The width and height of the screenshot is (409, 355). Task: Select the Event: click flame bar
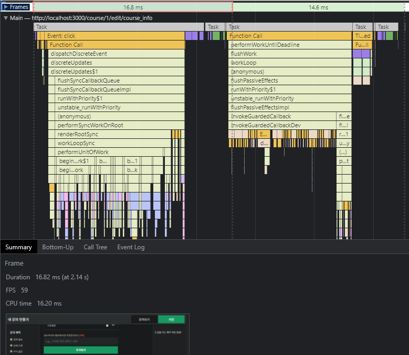pos(115,36)
